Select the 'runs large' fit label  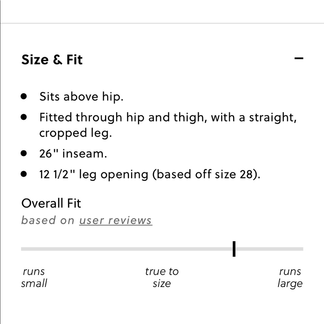[290, 277]
